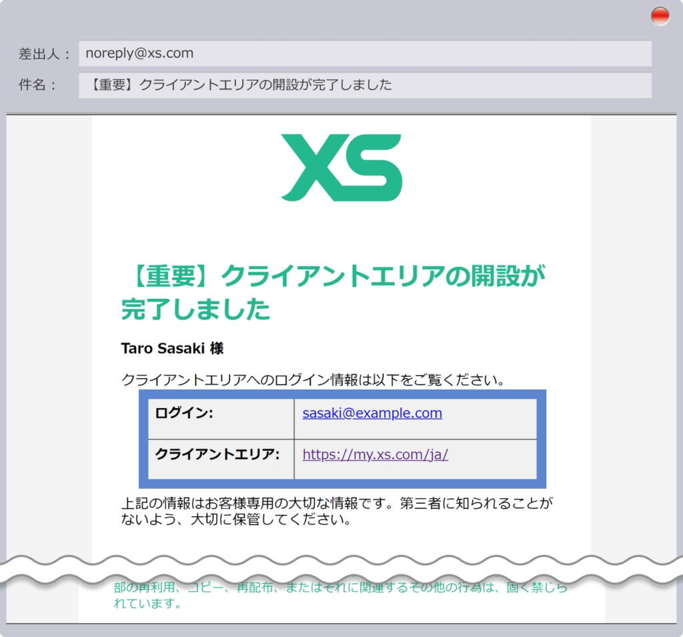Click the クライアントエリア: table label
This screenshot has width=683, height=637.
[x=217, y=454]
